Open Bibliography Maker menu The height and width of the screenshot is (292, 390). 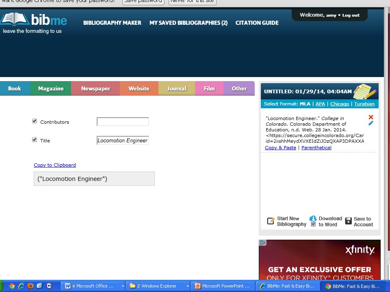(112, 23)
